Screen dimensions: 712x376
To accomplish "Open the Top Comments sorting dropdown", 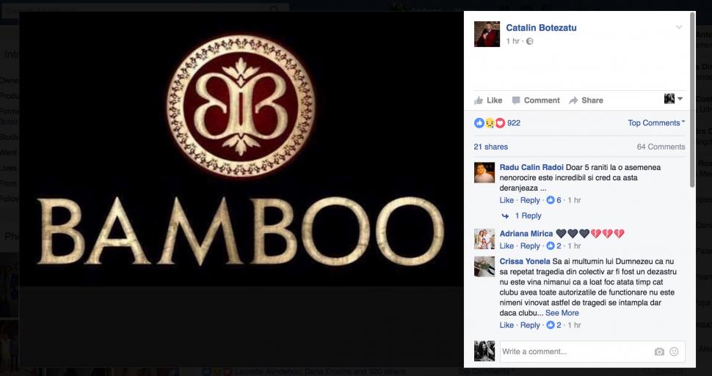I will (x=656, y=123).
